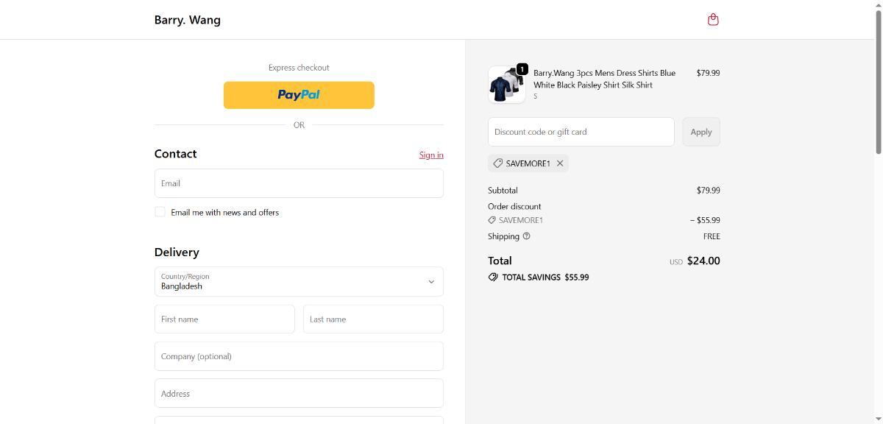Enable email me with news and offers
The width and height of the screenshot is (883, 424).
tap(160, 212)
